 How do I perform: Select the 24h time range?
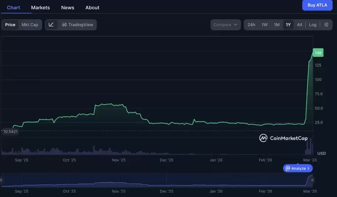[x=251, y=25]
